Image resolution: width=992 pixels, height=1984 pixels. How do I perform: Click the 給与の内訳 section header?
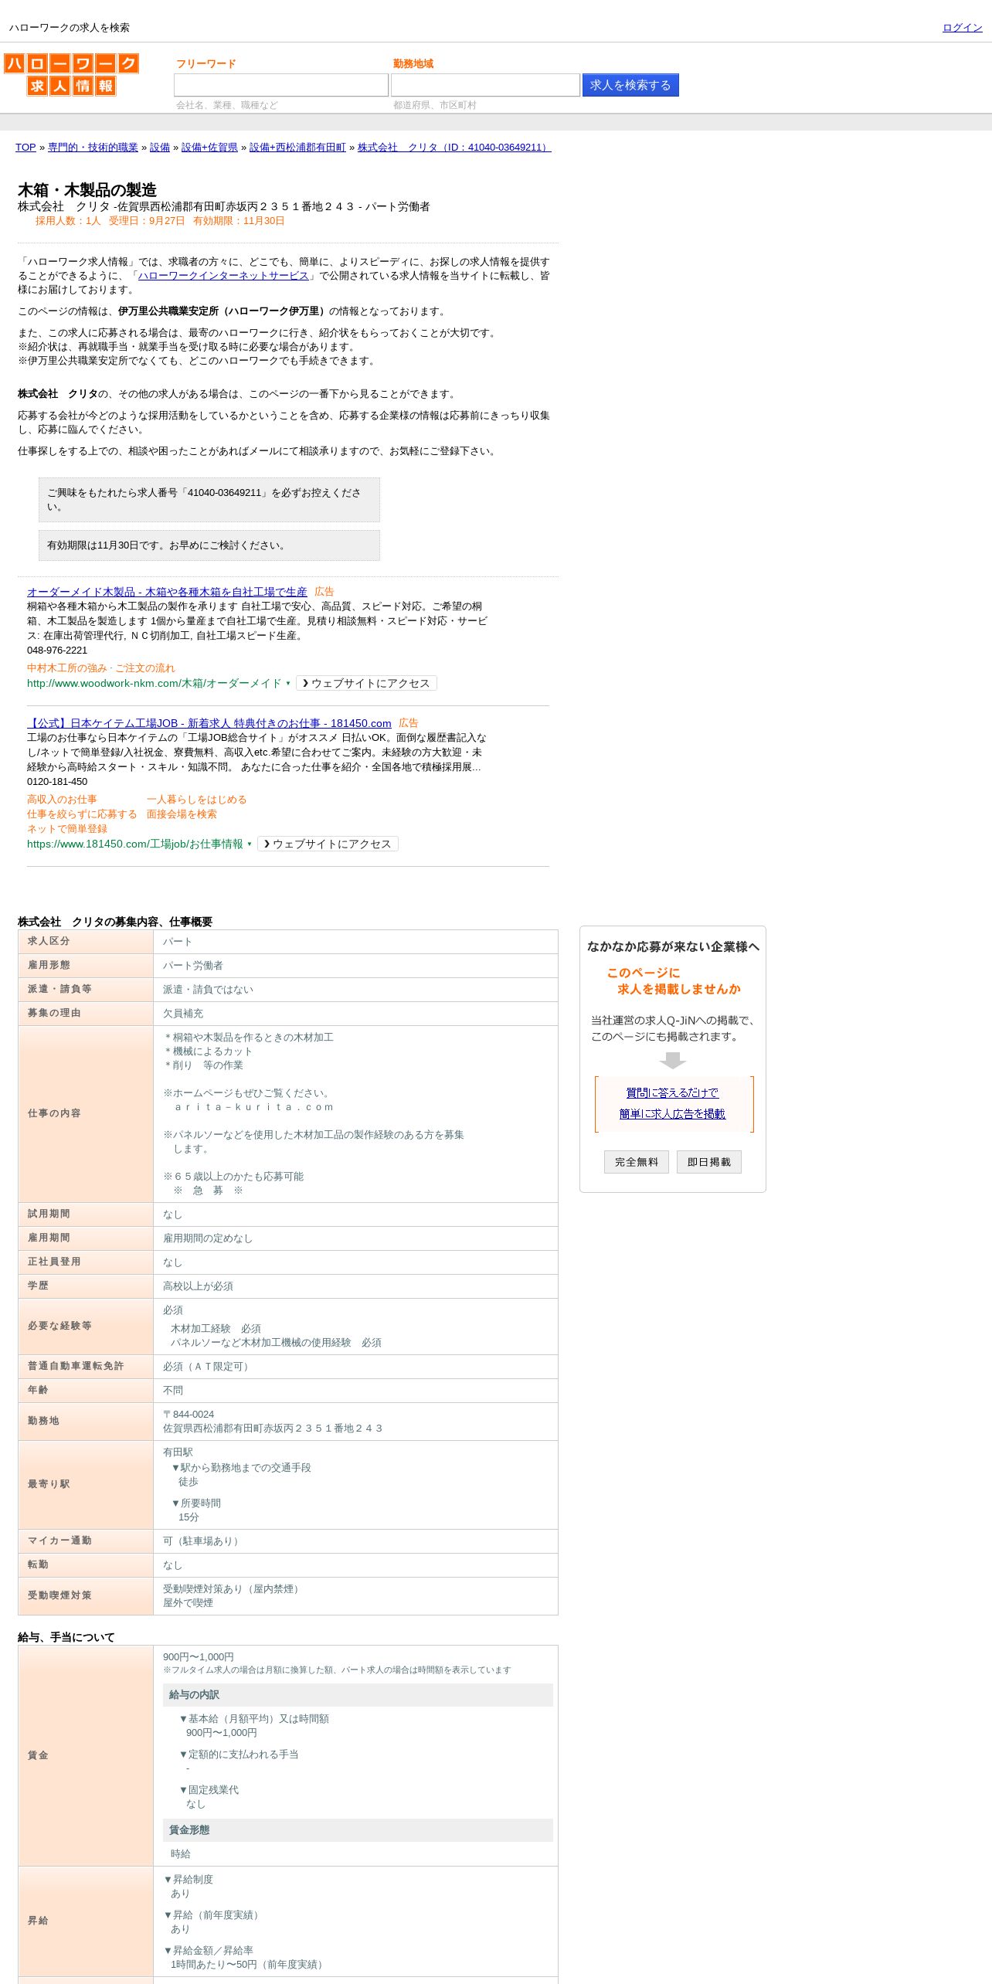[x=358, y=1695]
